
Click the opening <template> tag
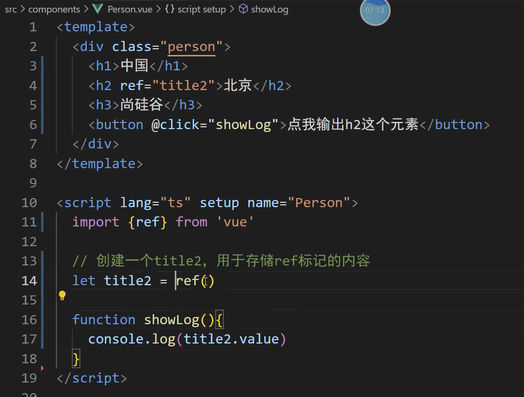[x=96, y=27]
